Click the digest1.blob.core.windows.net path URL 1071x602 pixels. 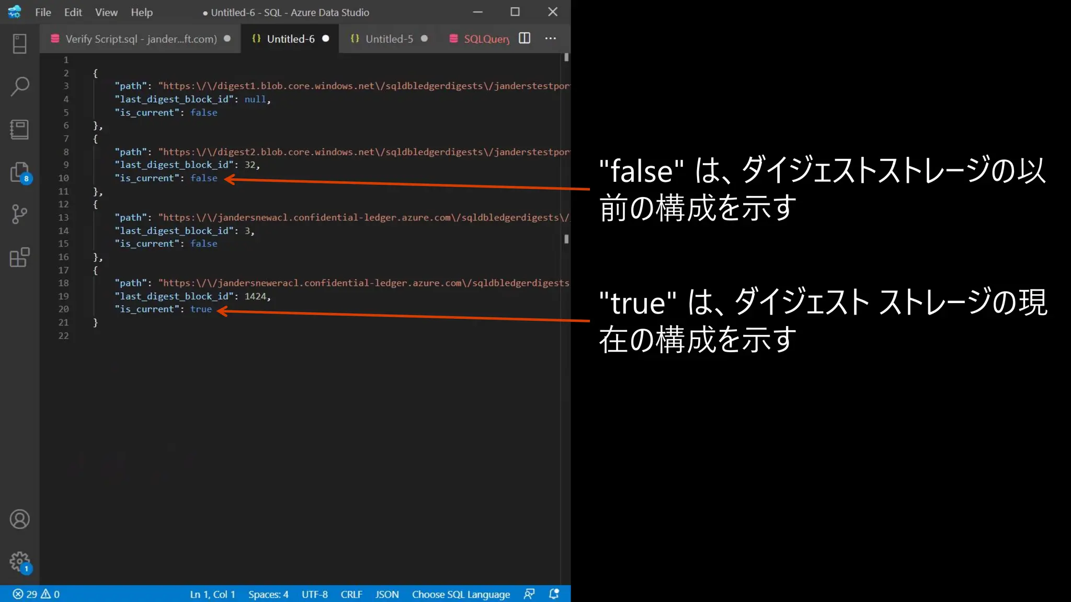click(364, 86)
